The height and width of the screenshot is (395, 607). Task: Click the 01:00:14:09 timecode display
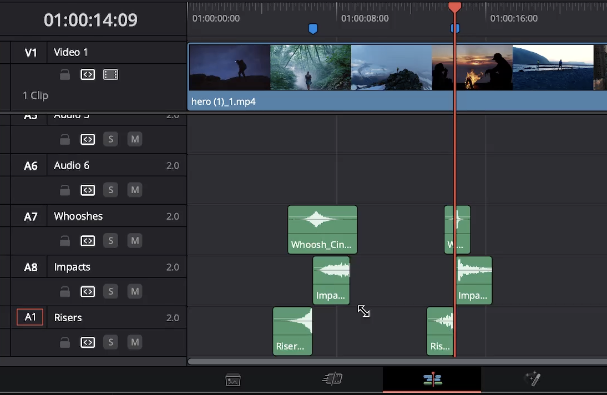click(x=90, y=20)
